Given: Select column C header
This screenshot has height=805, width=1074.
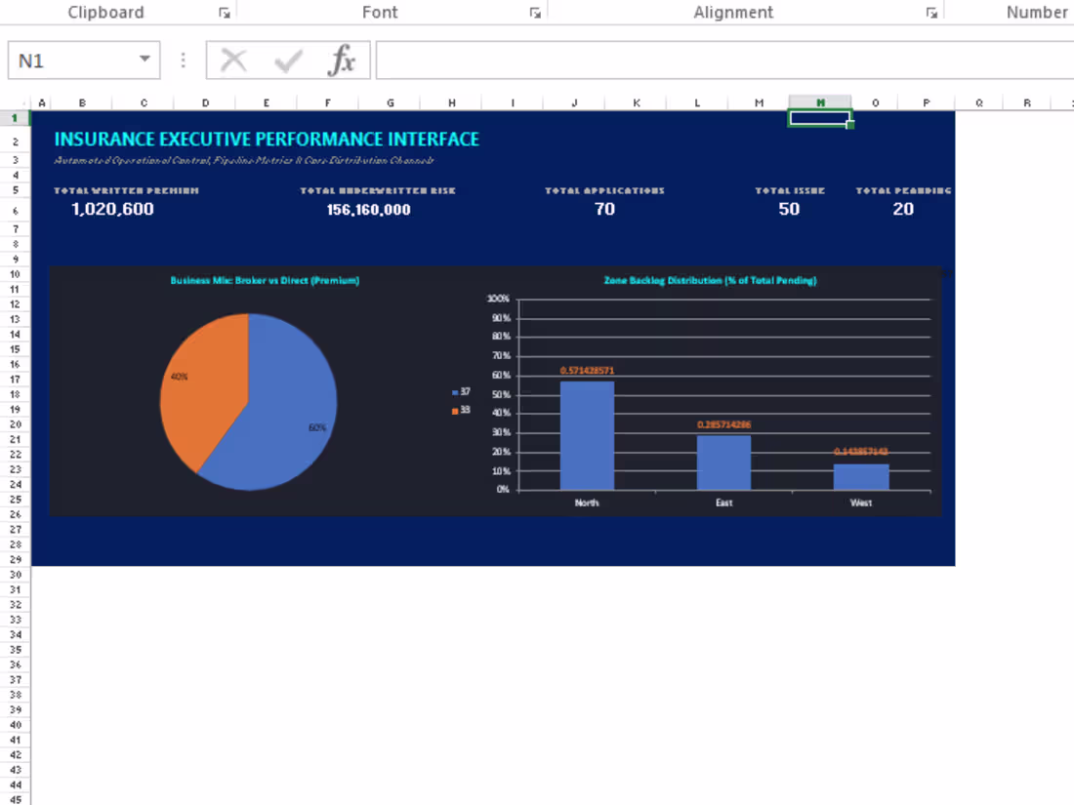Looking at the screenshot, I should pyautogui.click(x=144, y=102).
